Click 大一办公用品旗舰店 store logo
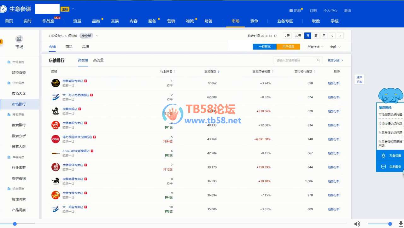 (56, 97)
